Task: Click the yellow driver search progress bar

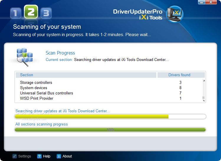Action: (x=110, y=117)
